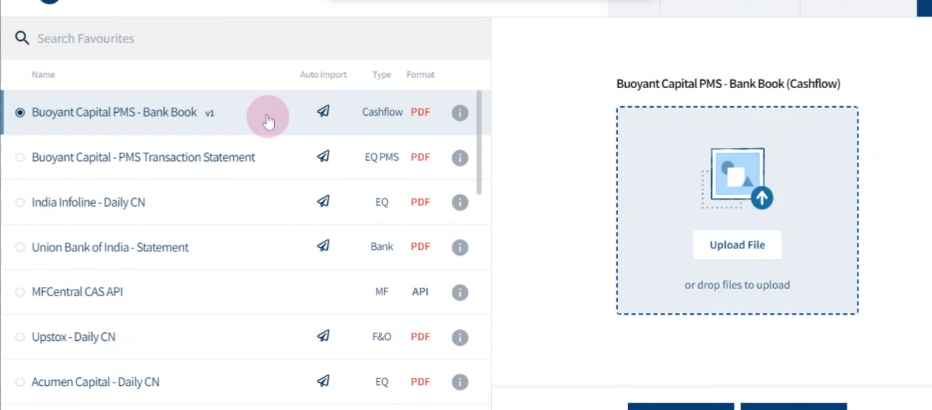Click auto import plane for Union Bank
This screenshot has width=932, height=410.
click(323, 246)
